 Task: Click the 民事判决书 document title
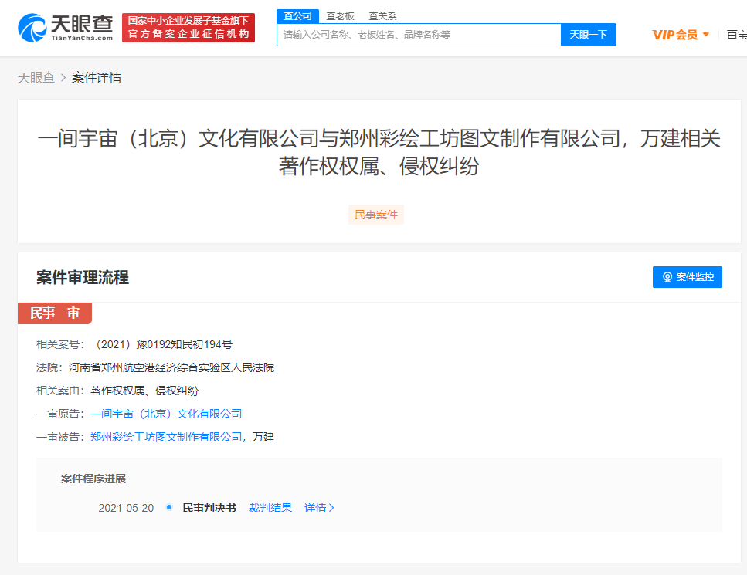click(209, 508)
